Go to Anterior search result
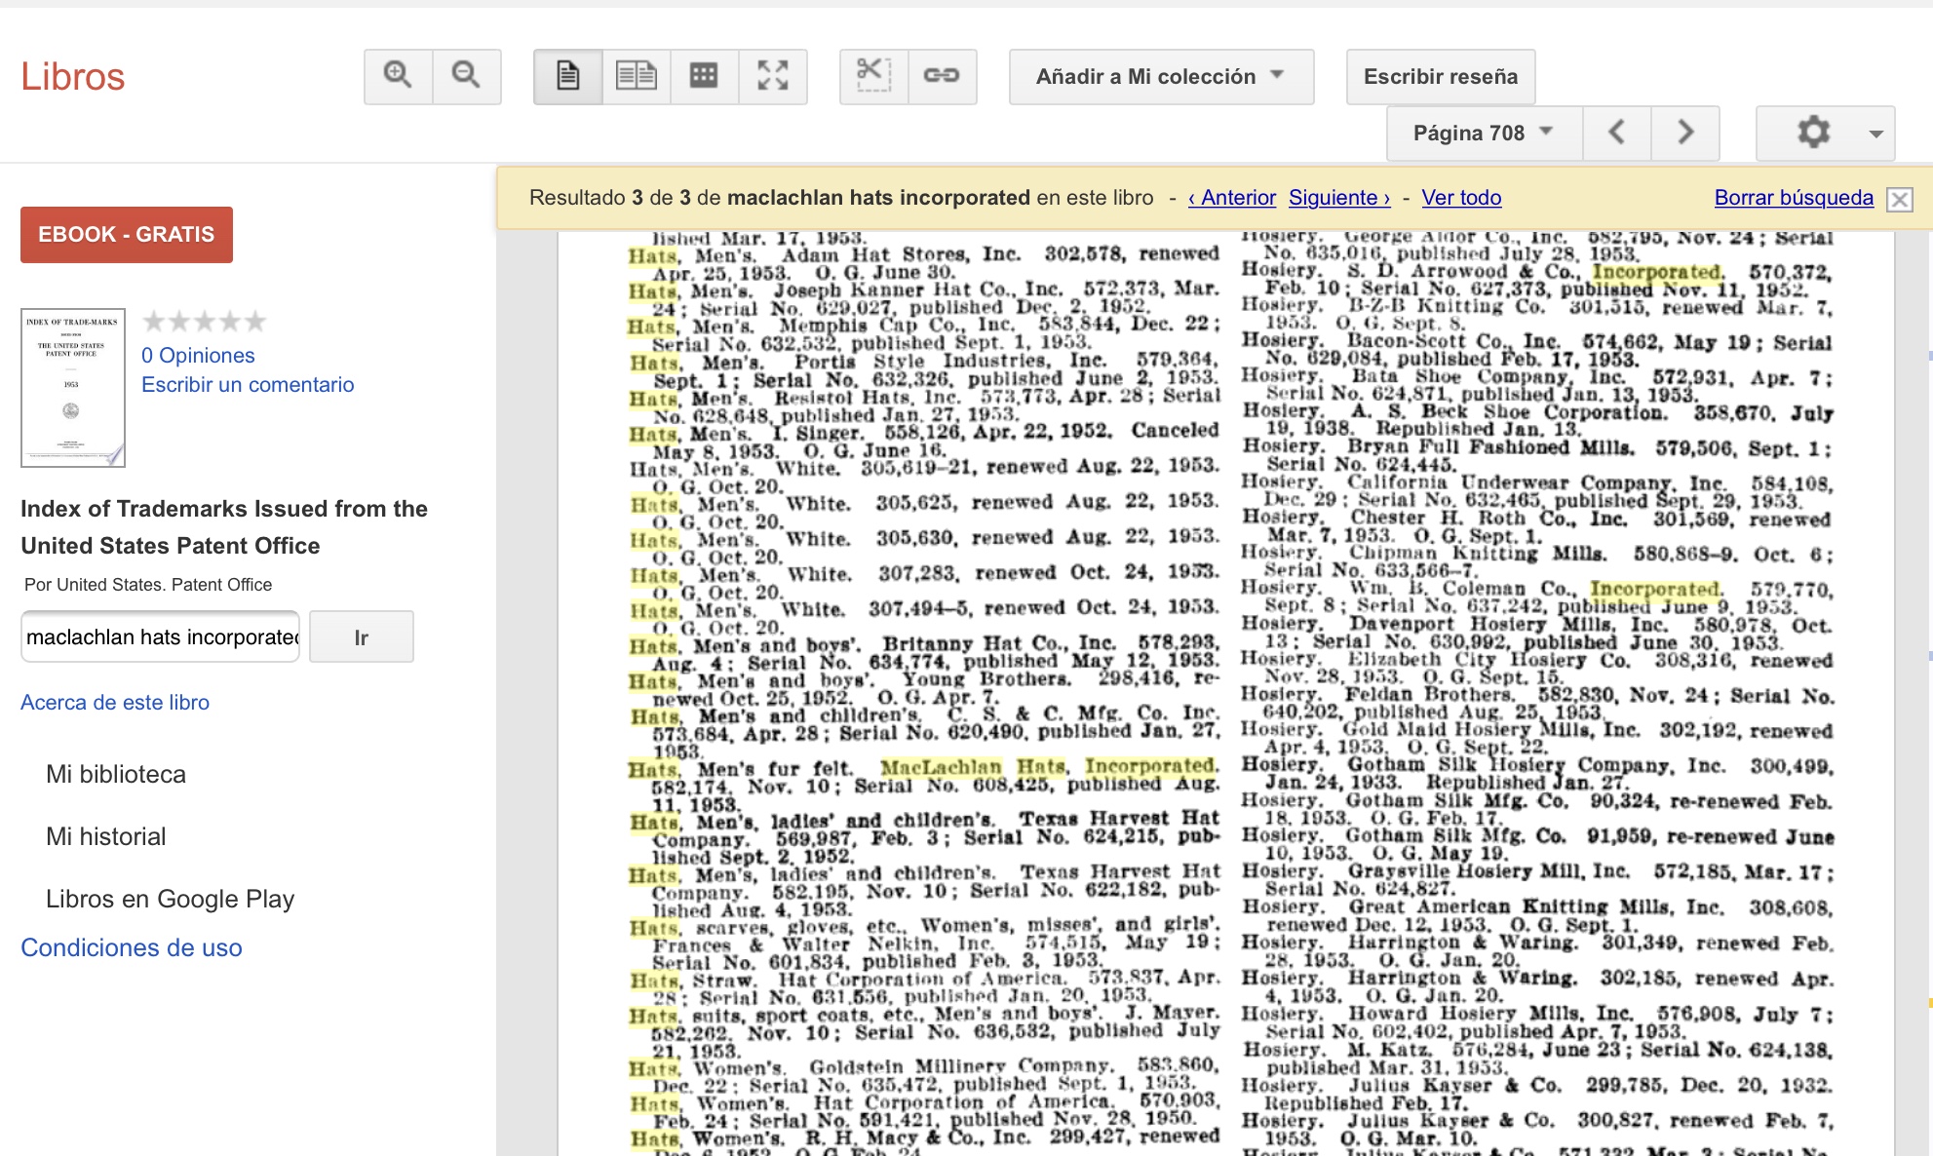The height and width of the screenshot is (1156, 1933). click(x=1232, y=198)
